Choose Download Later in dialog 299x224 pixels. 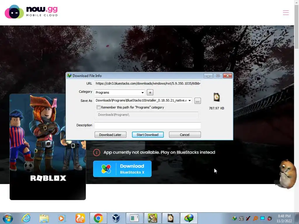click(110, 135)
